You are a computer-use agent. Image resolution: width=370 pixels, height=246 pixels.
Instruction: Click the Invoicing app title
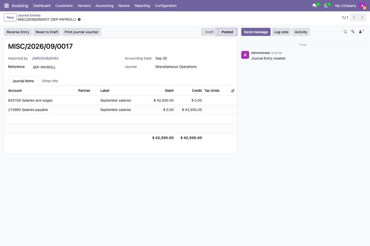coord(20,6)
